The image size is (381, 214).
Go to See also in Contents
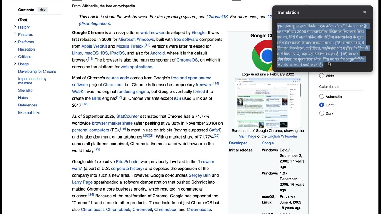[25, 91]
